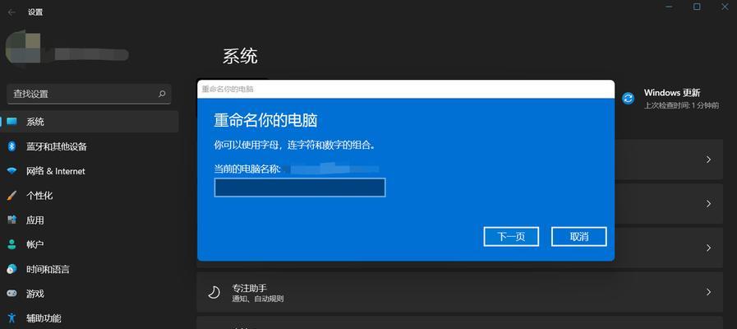Click 当前的电脑名称 label
Screen dimensions: 737x329
click(x=247, y=169)
